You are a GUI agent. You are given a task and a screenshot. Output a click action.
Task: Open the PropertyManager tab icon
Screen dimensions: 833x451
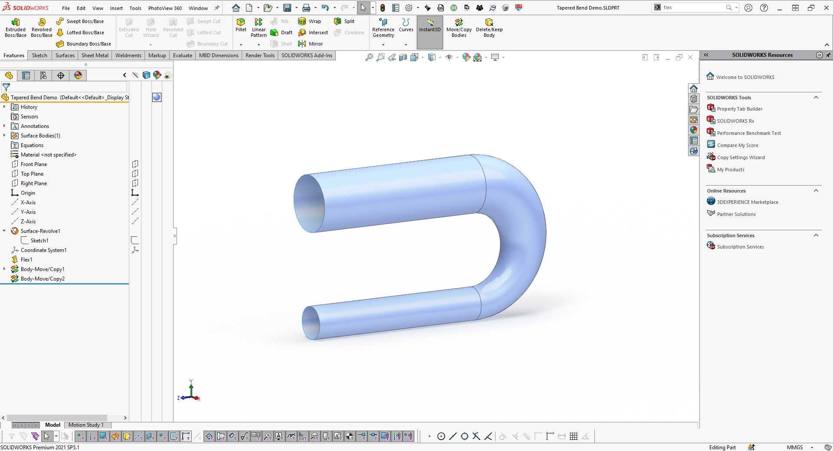tap(26, 75)
